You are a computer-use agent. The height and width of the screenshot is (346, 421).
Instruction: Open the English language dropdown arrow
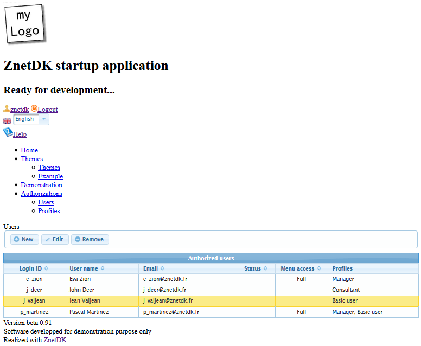pyautogui.click(x=44, y=119)
